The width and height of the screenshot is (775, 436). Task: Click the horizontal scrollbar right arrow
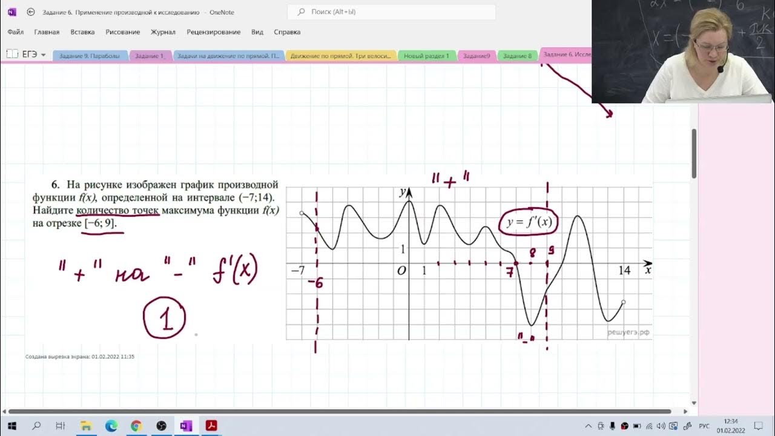tap(685, 411)
